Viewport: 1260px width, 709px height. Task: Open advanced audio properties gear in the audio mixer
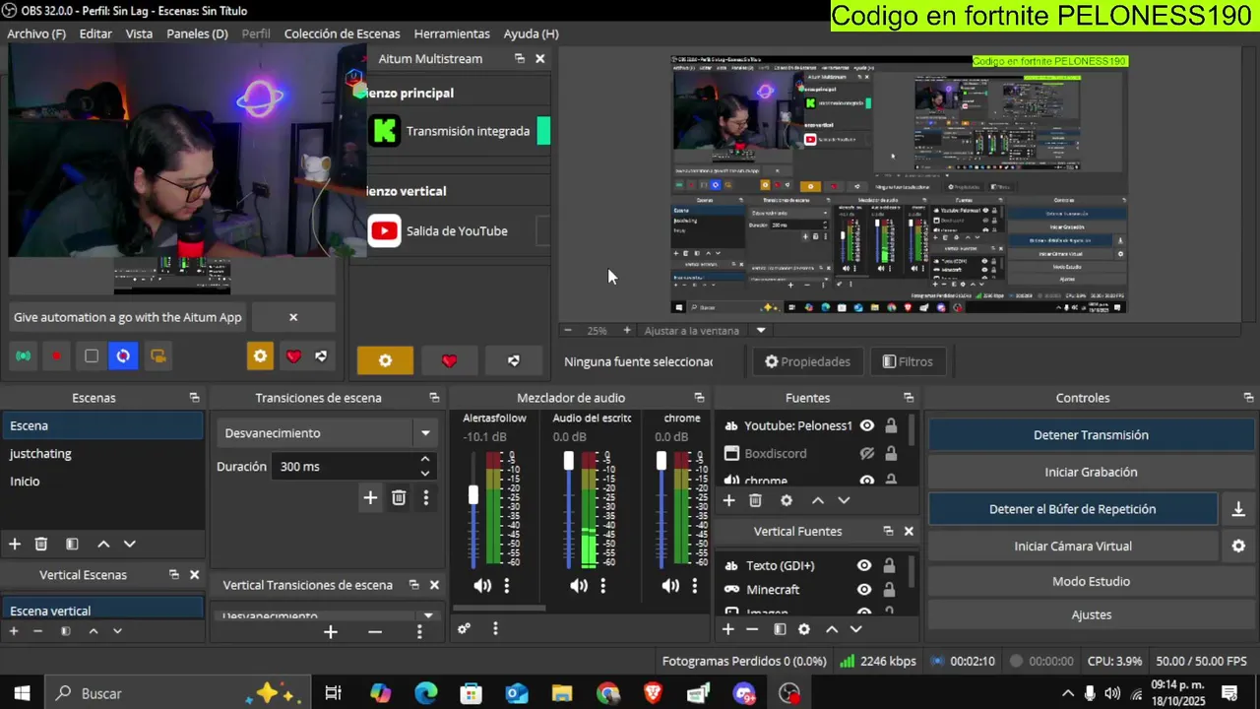[465, 628]
